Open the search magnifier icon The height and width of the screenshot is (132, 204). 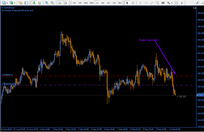click(197, 3)
